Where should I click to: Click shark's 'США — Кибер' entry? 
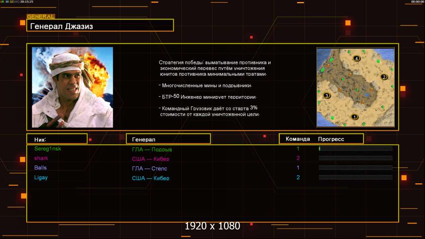click(x=150, y=159)
